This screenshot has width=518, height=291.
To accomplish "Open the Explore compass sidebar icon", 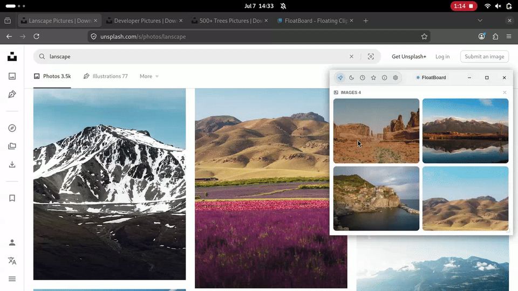I will pos(12,128).
